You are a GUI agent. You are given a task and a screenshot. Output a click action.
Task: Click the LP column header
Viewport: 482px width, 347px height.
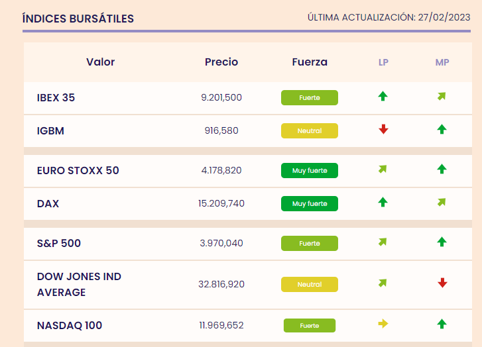(x=383, y=62)
